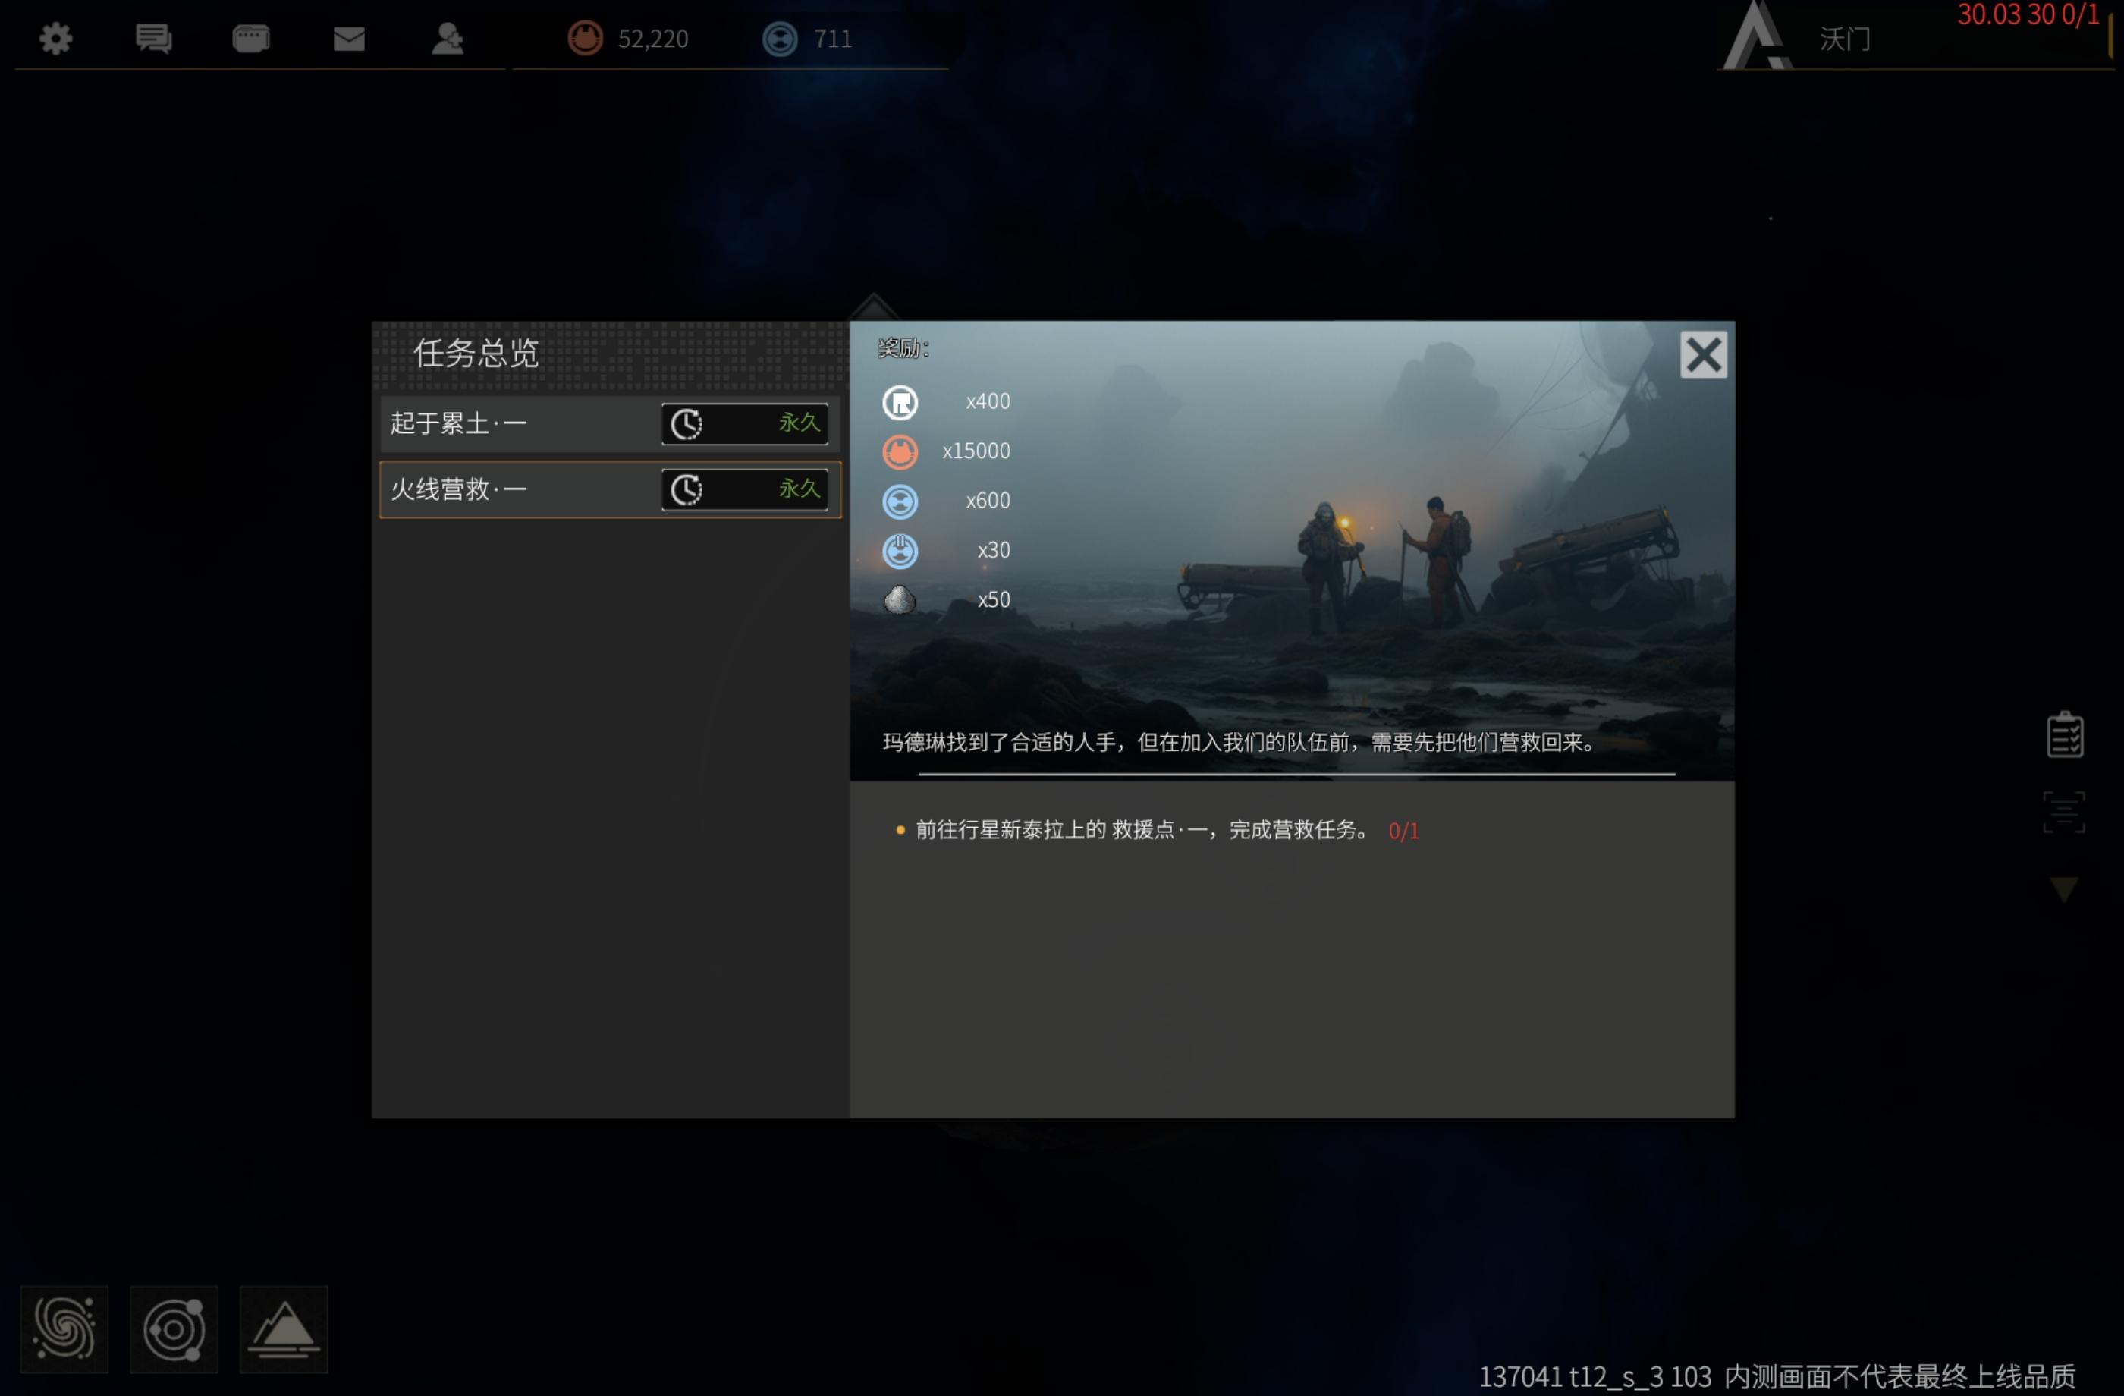Open the add friend profile icon
2124x1396 pixels.
[x=447, y=39]
